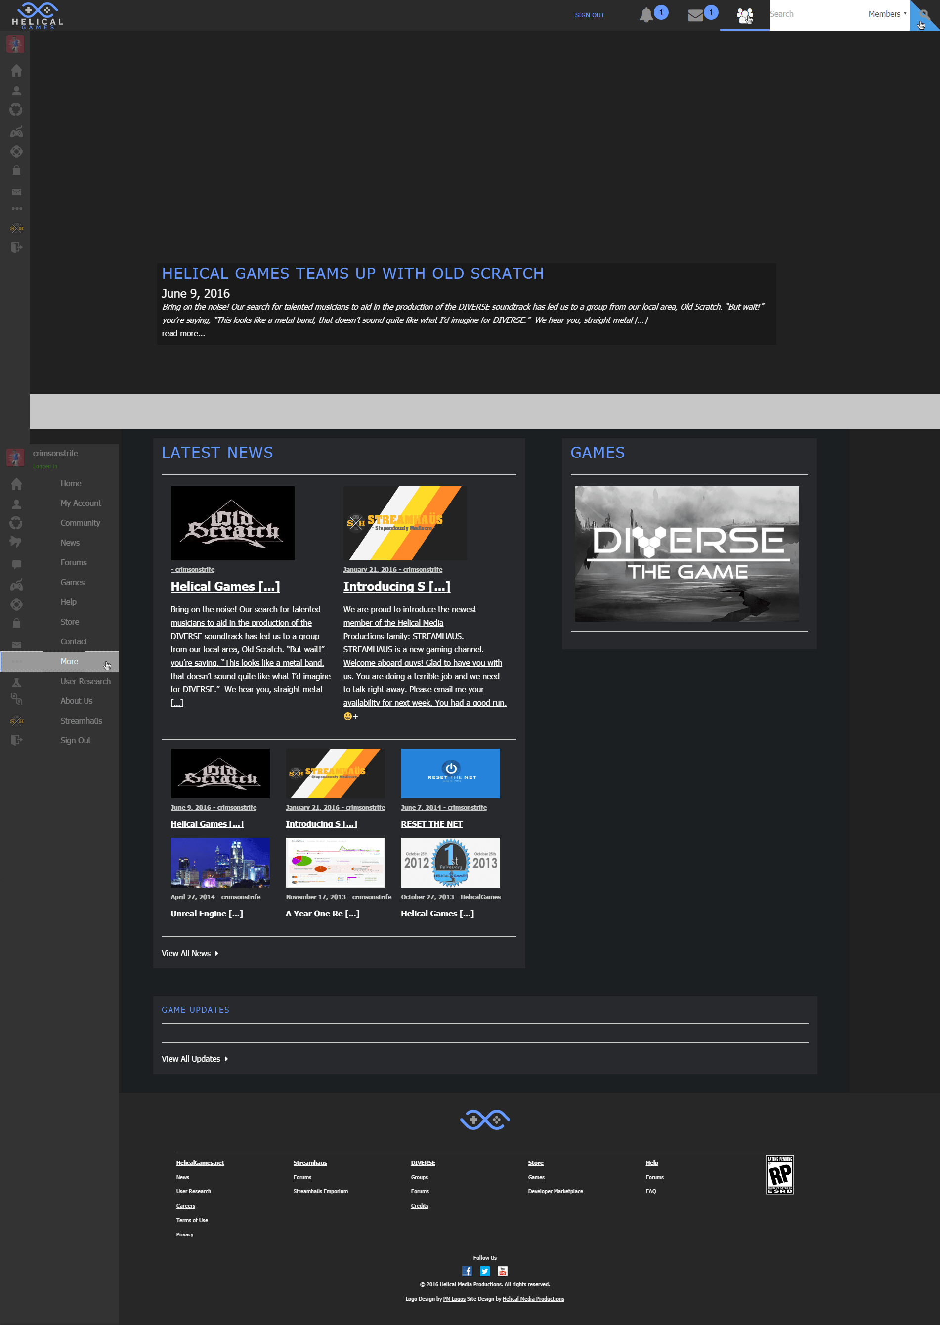The image size is (940, 1325).
Task: Click the YouTube icon in footer
Action: [503, 1271]
